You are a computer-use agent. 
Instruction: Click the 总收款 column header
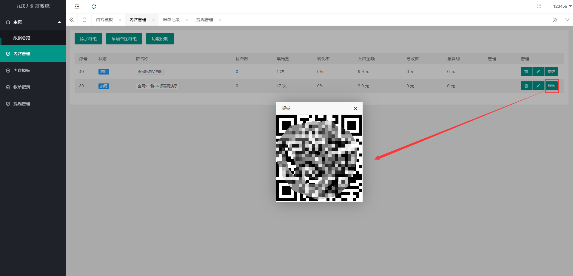413,59
